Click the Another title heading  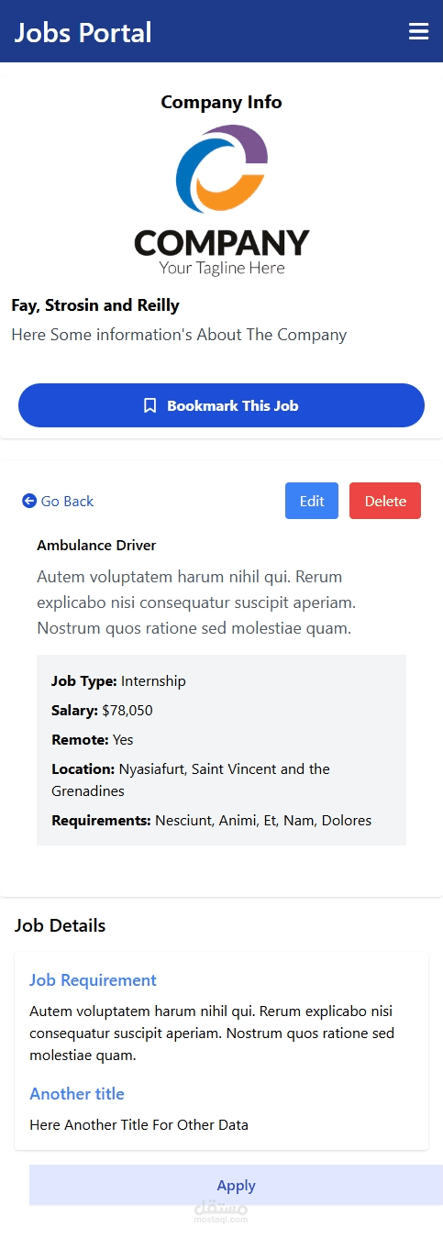point(77,1094)
